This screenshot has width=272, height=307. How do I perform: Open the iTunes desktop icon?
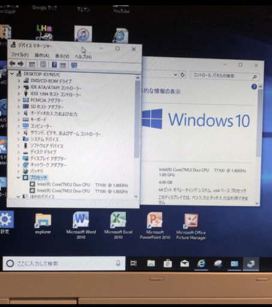tap(83, 34)
